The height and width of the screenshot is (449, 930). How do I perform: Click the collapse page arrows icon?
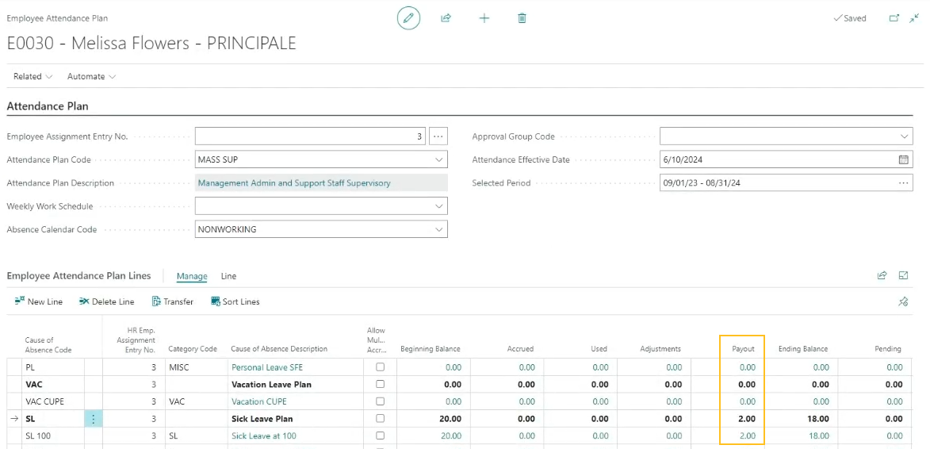pos(914,18)
